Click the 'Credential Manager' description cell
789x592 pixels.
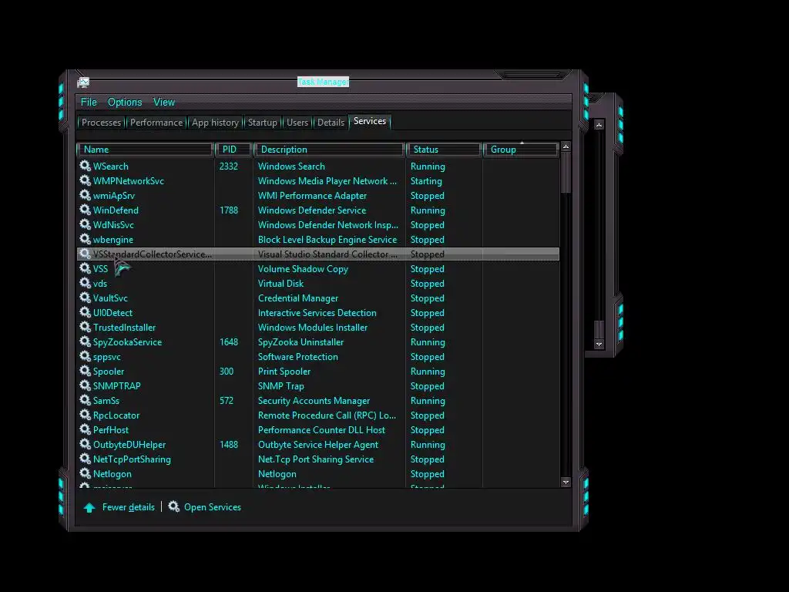(298, 298)
